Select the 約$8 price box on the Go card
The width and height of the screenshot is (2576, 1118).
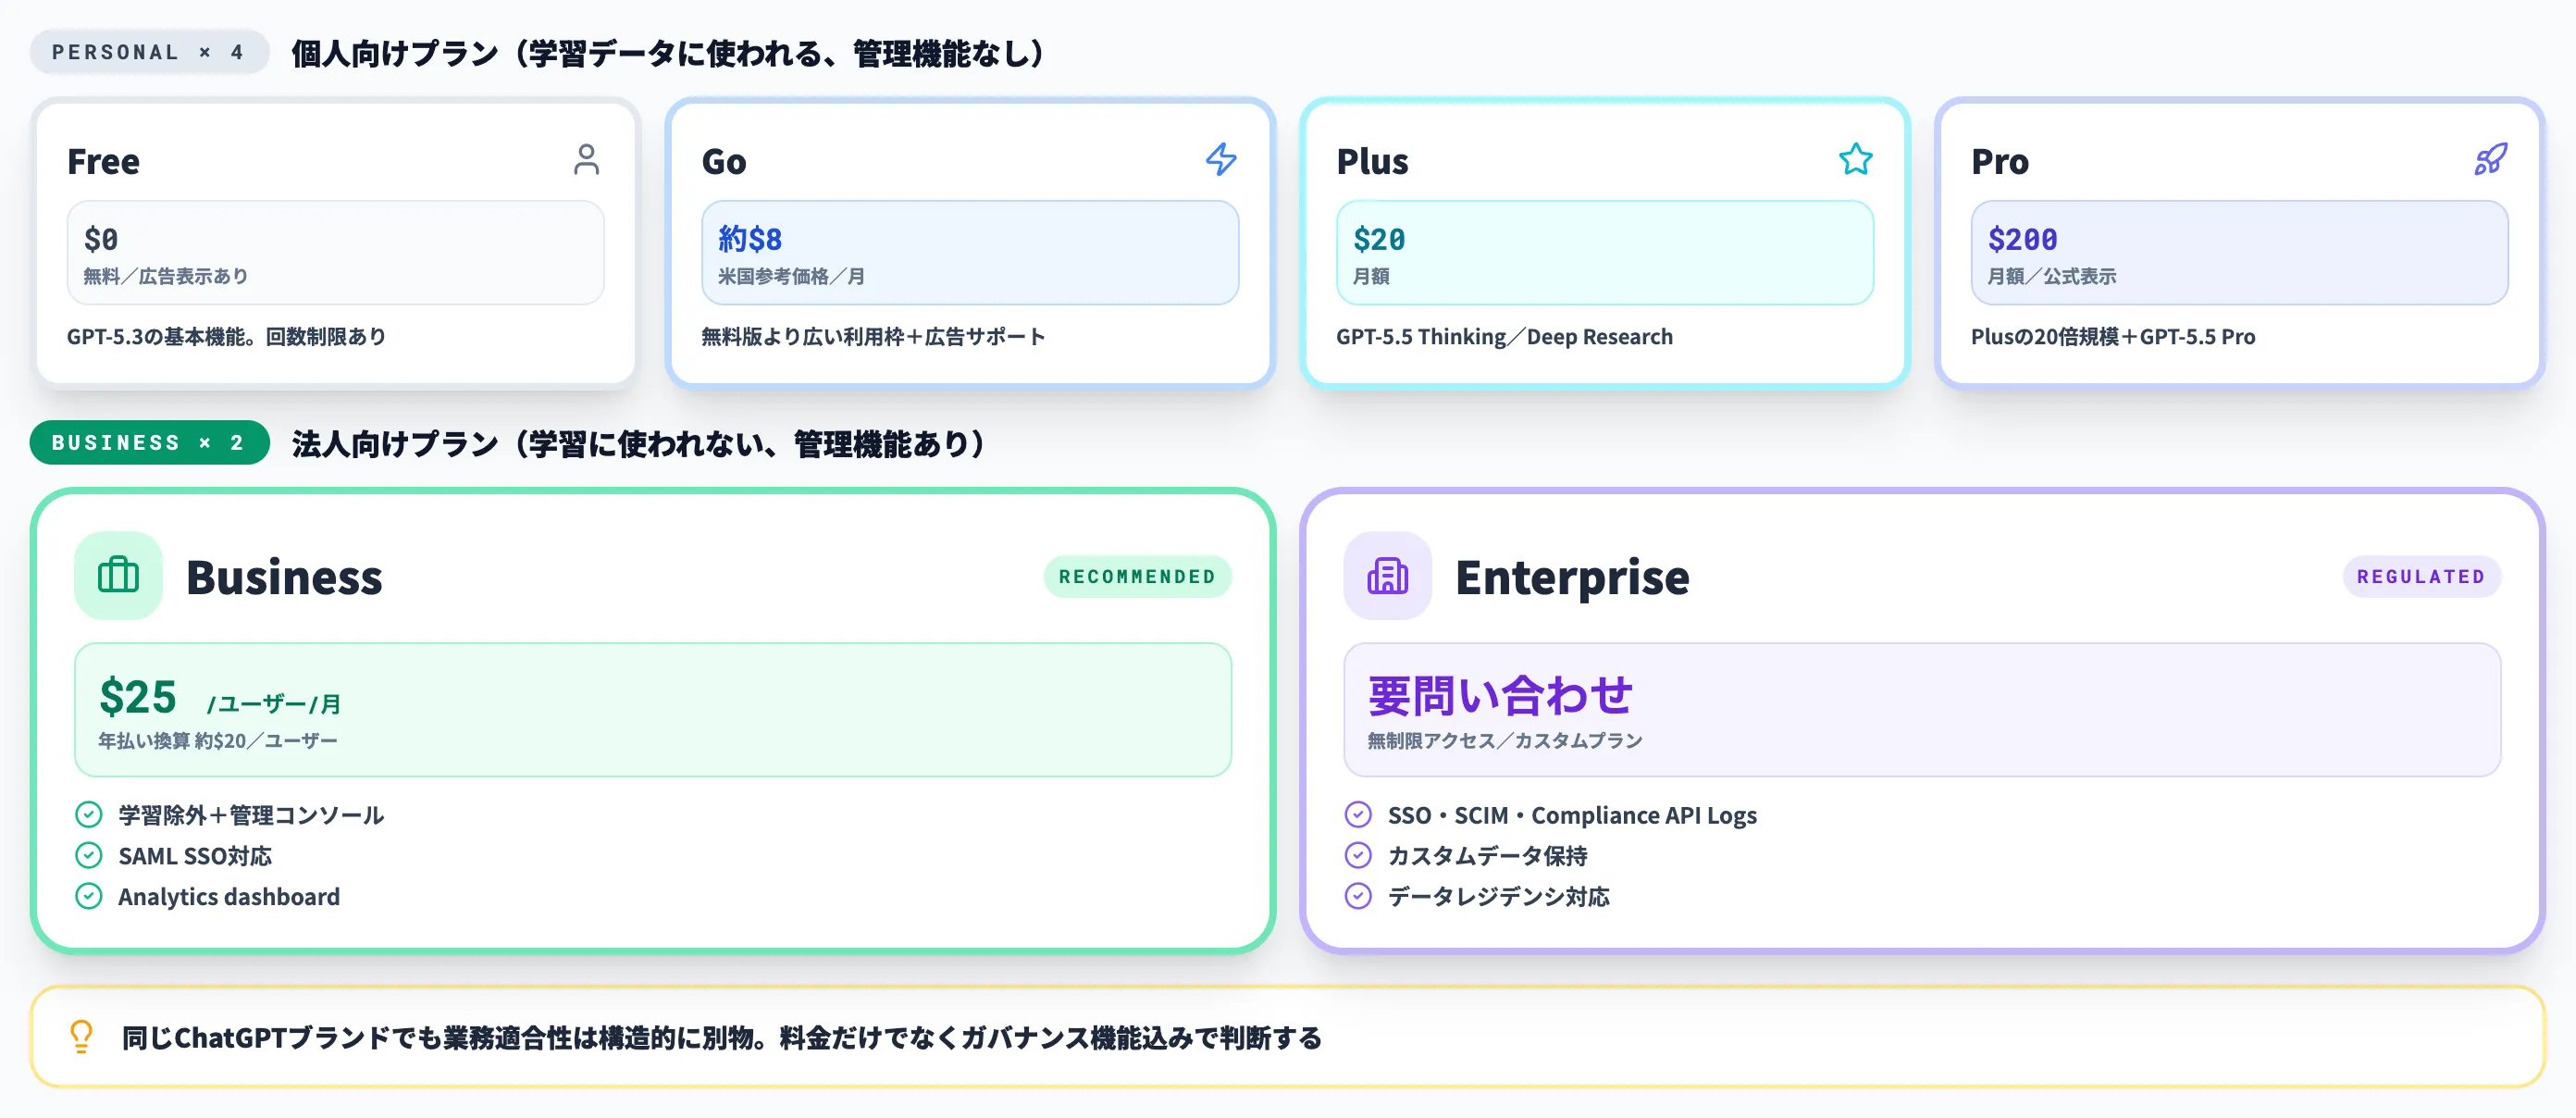click(970, 252)
